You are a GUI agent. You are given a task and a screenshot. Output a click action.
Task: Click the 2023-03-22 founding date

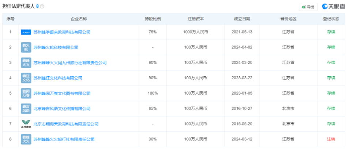point(242,78)
